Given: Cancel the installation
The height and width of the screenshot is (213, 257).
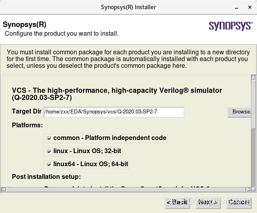Looking at the screenshot, I should (239, 202).
